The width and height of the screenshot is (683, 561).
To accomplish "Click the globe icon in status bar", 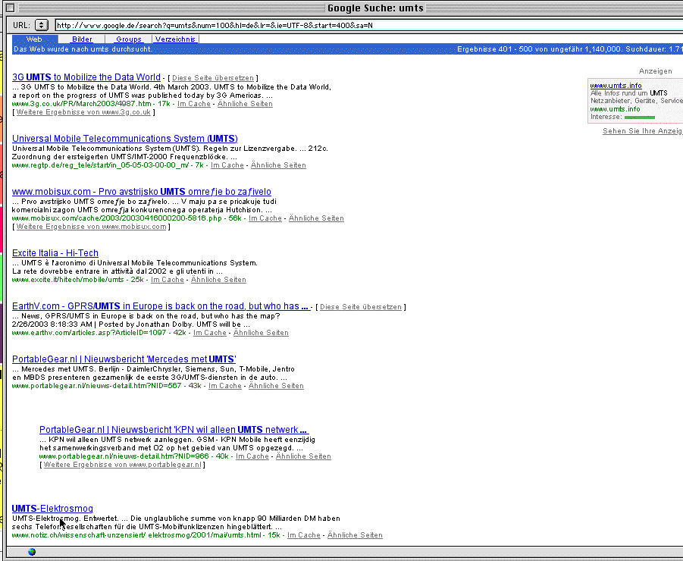I will 32,552.
